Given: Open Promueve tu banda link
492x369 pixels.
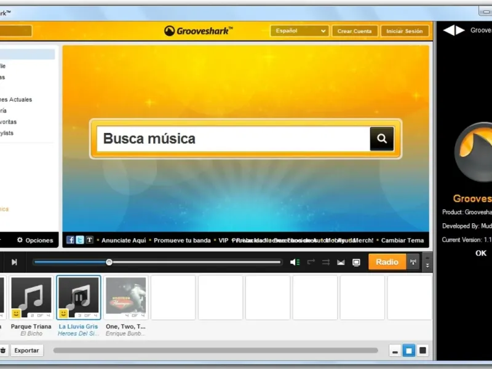Looking at the screenshot, I should click(182, 240).
